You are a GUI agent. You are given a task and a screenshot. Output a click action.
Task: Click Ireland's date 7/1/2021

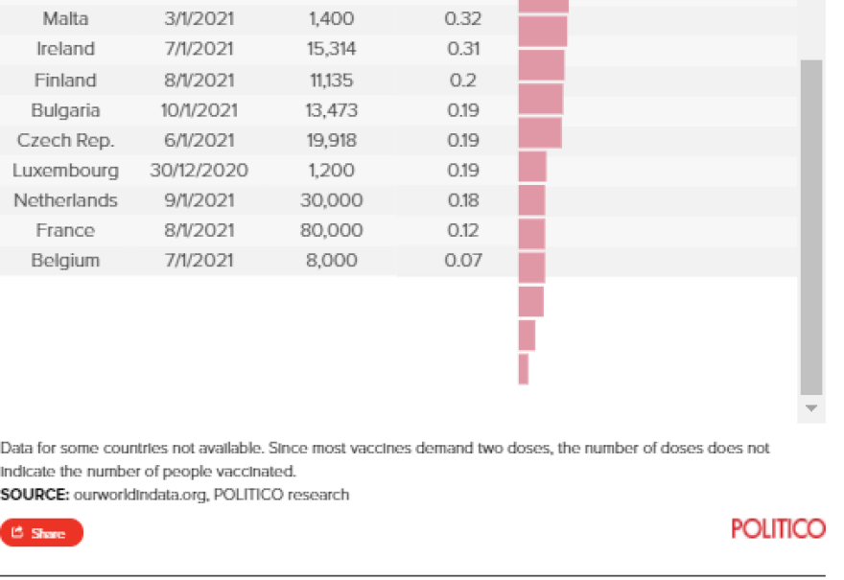(x=199, y=49)
